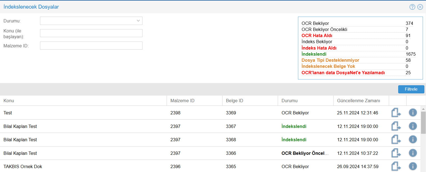
Task: Click export icon for Belge ID 3368
Action: [396, 140]
